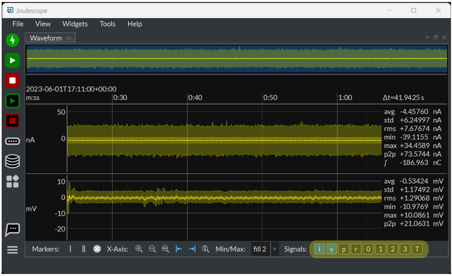Open the File menu
The width and height of the screenshot is (452, 276).
tap(18, 24)
